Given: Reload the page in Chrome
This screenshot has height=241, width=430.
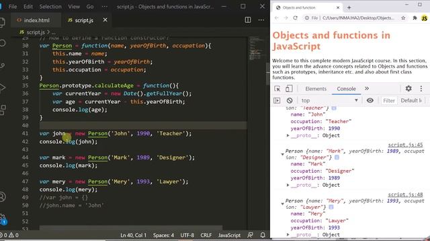Looking at the screenshot, I should coord(295,18).
